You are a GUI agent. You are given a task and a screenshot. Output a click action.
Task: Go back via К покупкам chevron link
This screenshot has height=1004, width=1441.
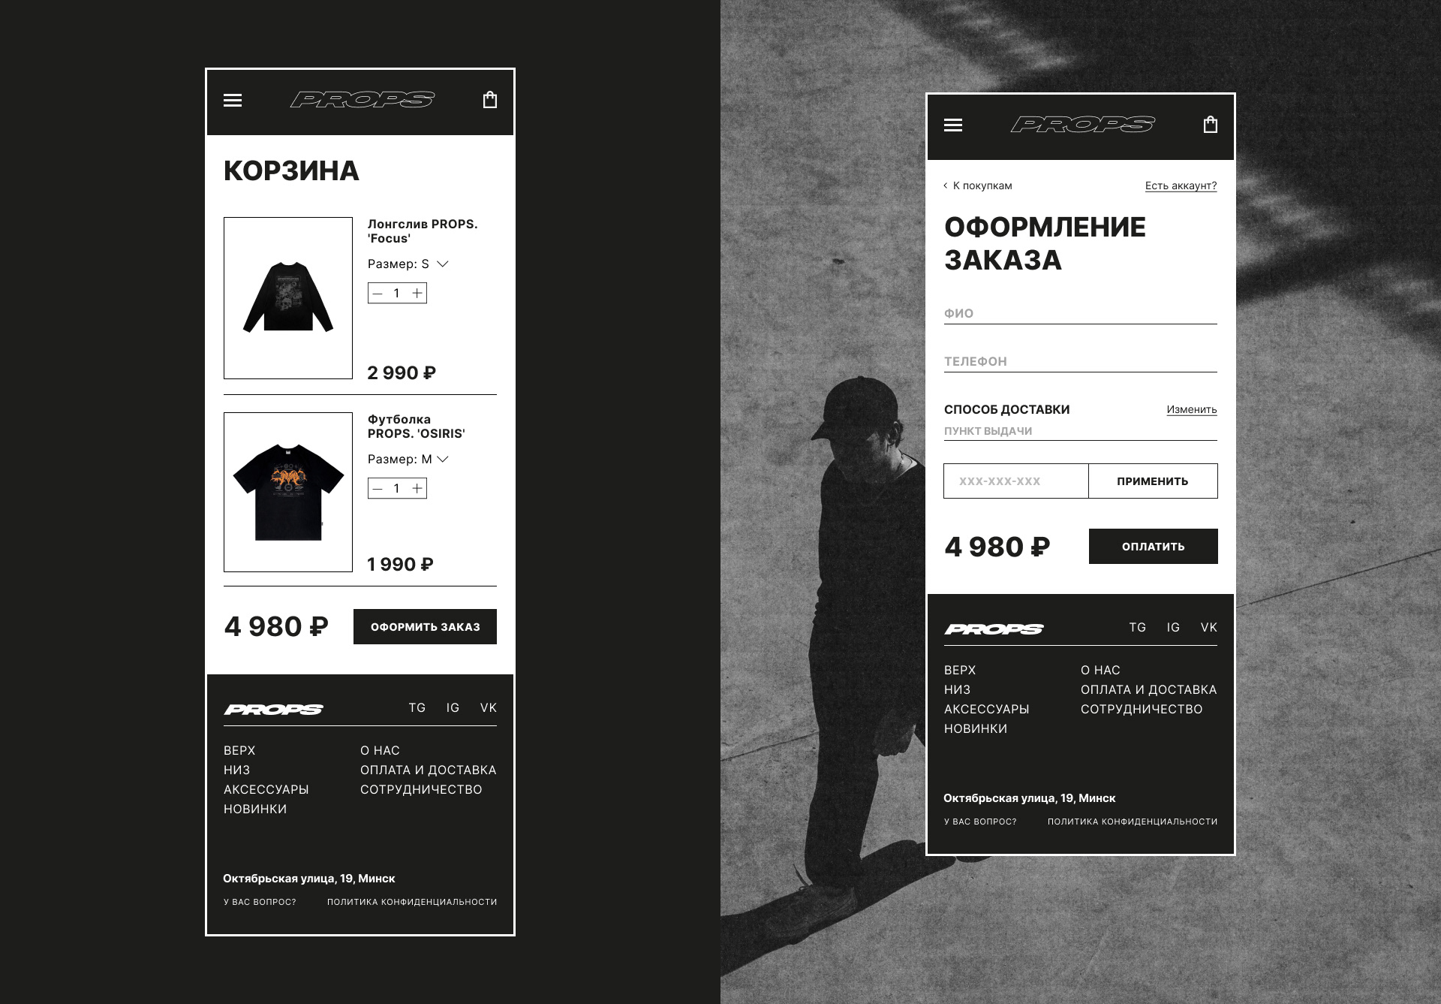click(978, 185)
